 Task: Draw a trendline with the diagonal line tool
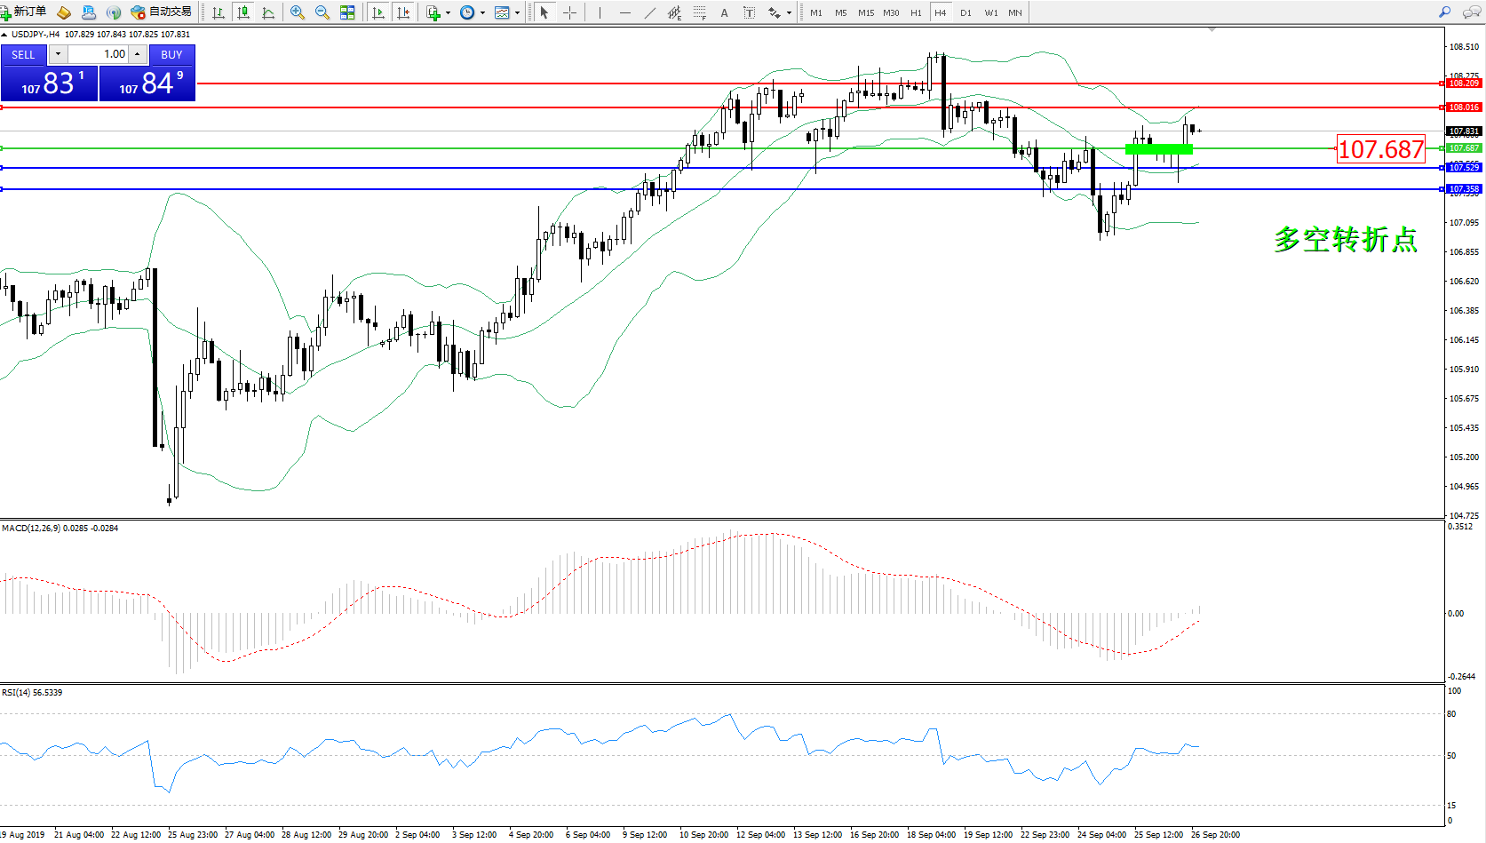[650, 12]
